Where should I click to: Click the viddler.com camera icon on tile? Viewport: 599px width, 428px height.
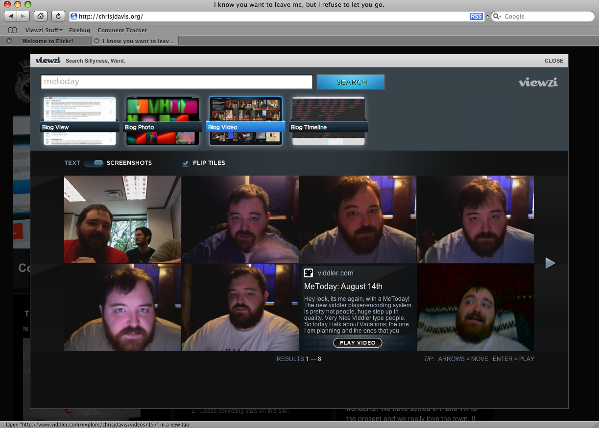[x=309, y=273]
